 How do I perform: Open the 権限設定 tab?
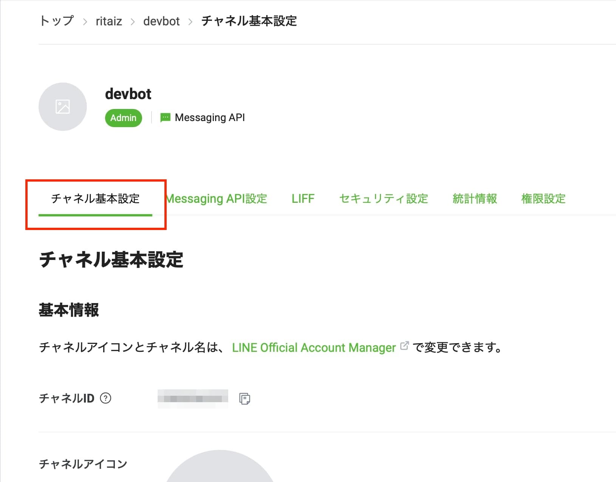coord(543,199)
